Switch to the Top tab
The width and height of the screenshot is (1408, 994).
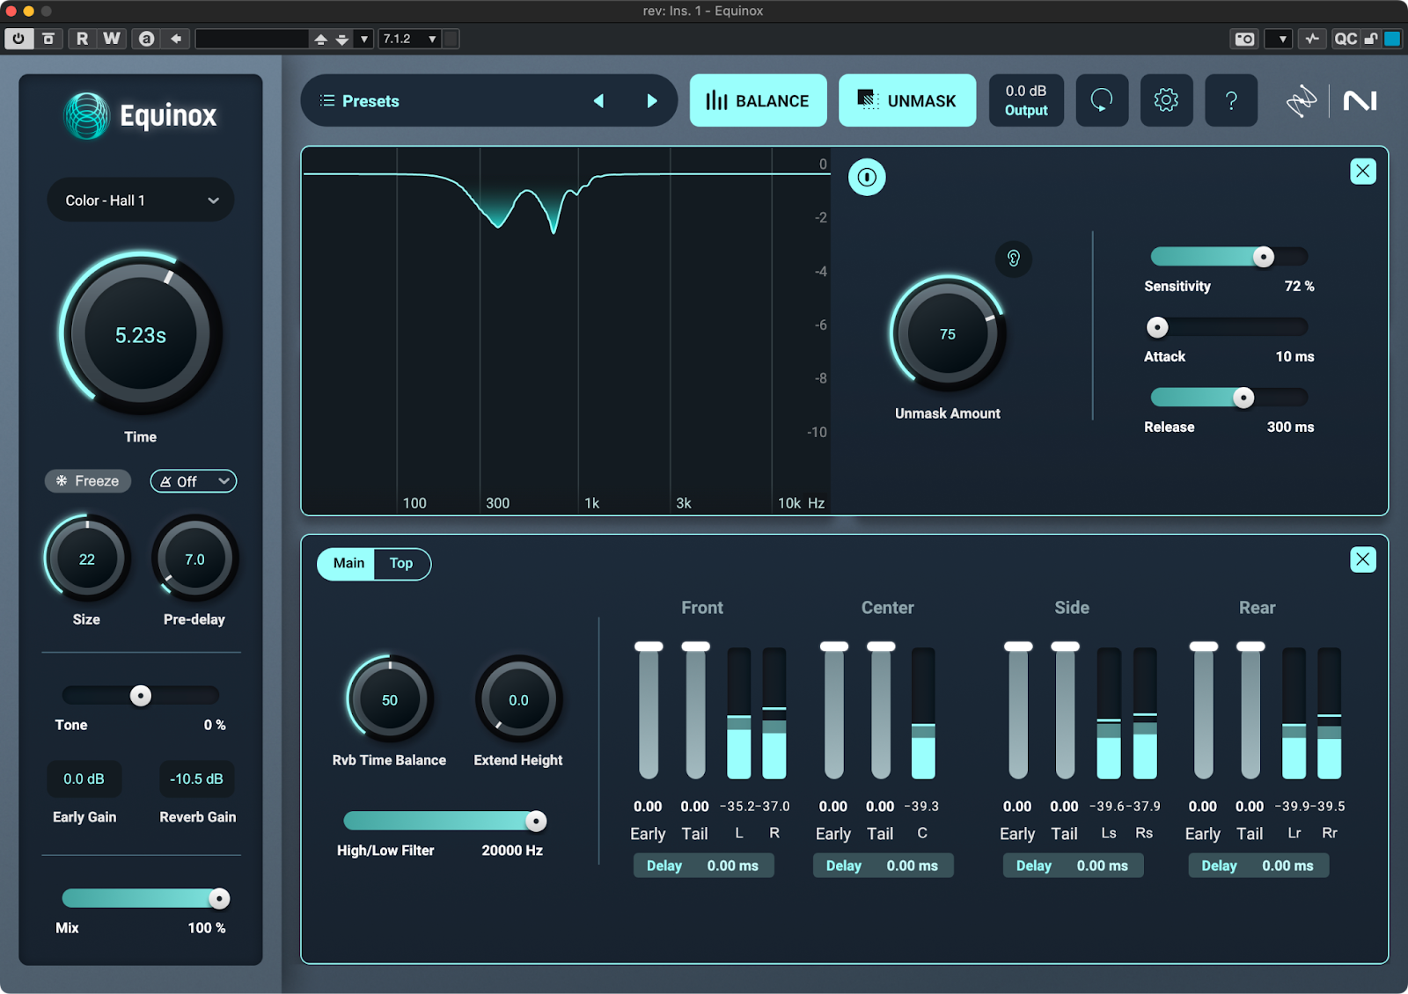pos(401,564)
